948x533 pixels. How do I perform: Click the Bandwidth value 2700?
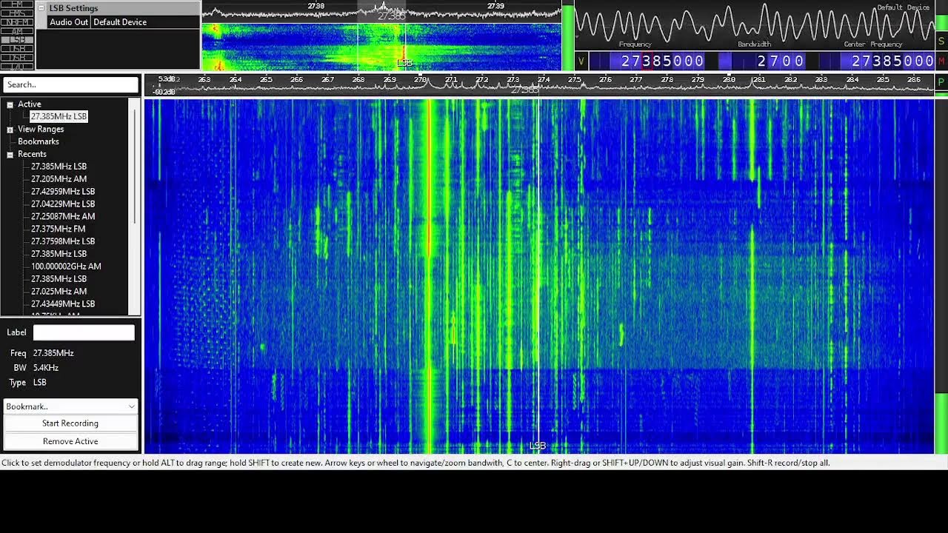[781, 61]
